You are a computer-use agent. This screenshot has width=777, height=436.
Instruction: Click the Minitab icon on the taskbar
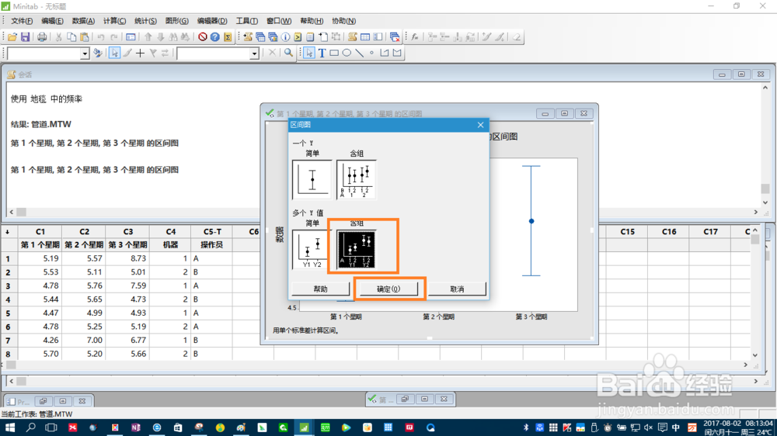click(304, 427)
